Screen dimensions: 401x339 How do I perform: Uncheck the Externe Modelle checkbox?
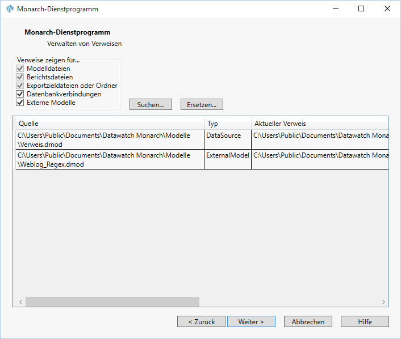pyautogui.click(x=20, y=103)
